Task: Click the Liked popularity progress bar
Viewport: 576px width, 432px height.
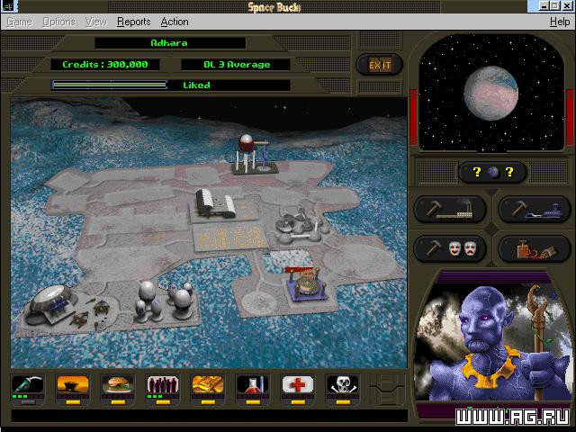Action: 110,85
